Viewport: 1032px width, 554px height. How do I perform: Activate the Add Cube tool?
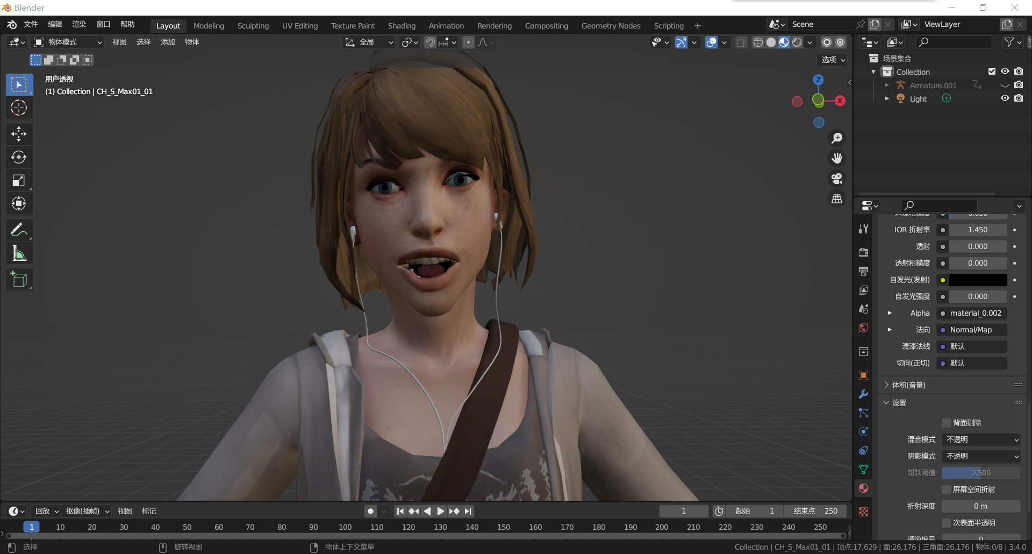19,279
